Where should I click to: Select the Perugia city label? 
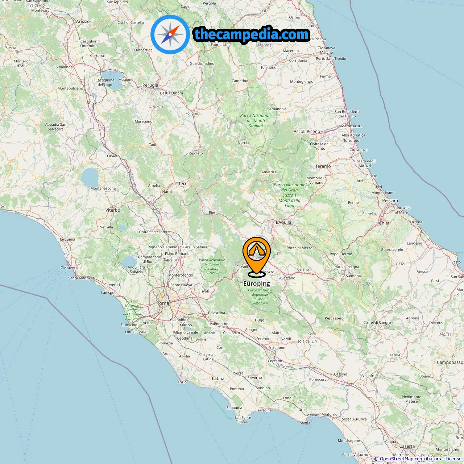(x=150, y=85)
